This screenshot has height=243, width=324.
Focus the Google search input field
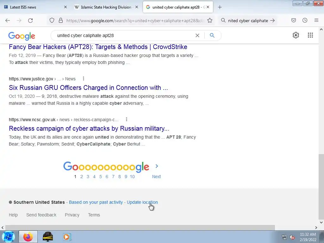click(124, 35)
